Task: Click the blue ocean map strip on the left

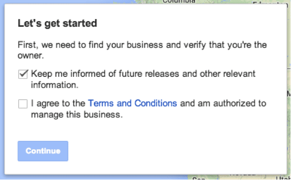Action: (2, 89)
